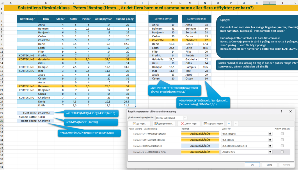Select rule Formel: =$H4=MAX($H$4:$H$25)
The width and height of the screenshot is (298, 170).
pos(149,152)
